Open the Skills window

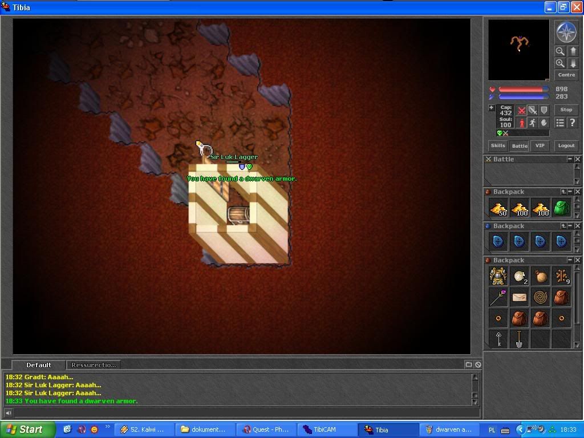[498, 145]
